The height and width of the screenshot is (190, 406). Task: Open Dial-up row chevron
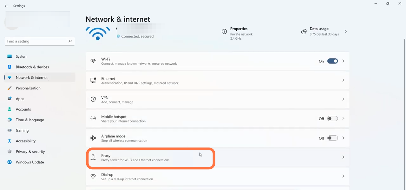tap(343, 176)
